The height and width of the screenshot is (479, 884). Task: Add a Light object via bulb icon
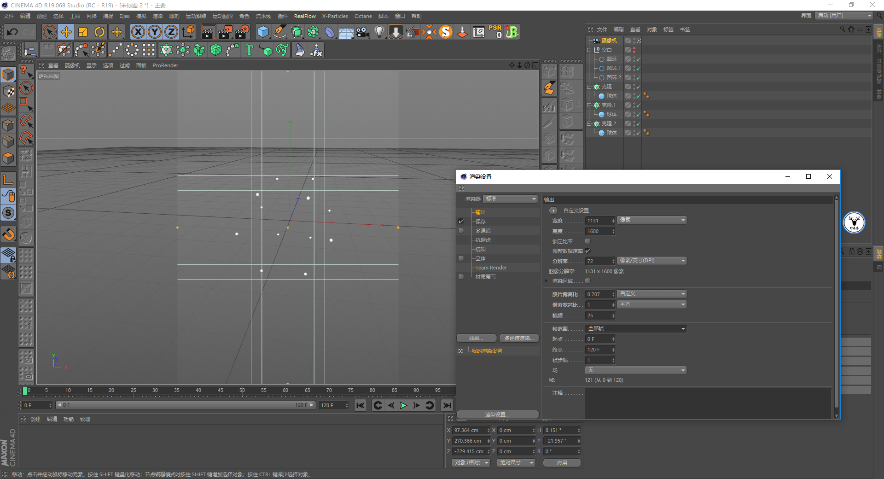tap(379, 32)
